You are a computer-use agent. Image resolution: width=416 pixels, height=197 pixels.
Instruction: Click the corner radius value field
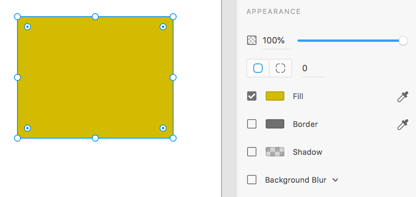[313, 69]
